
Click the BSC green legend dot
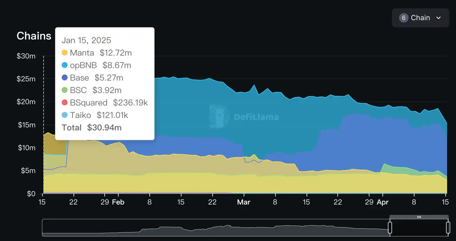click(x=65, y=90)
